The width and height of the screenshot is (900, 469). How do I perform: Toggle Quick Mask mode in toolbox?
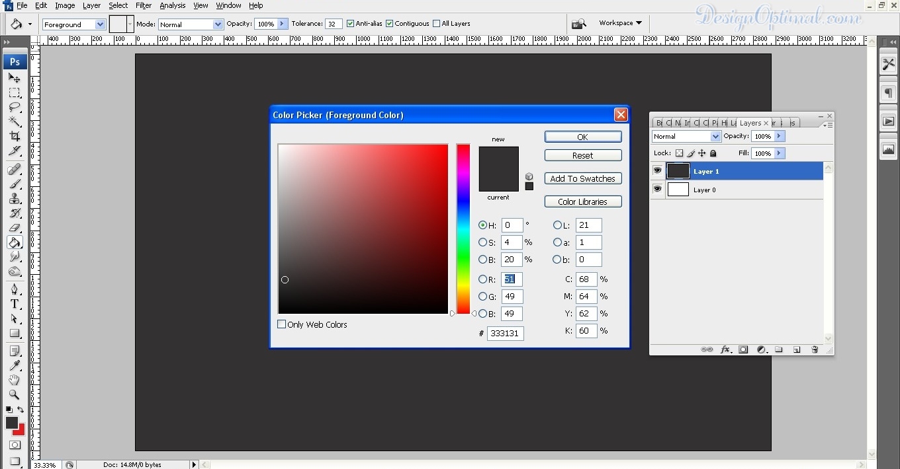15,445
